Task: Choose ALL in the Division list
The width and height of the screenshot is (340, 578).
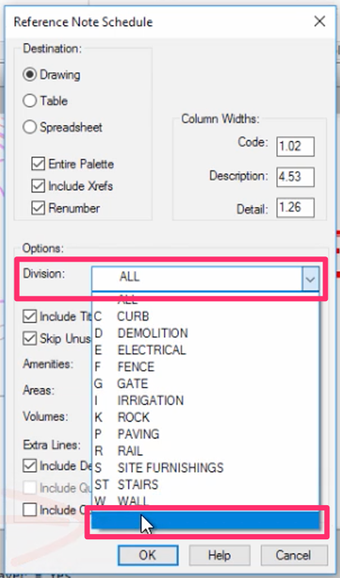Action: 205,300
